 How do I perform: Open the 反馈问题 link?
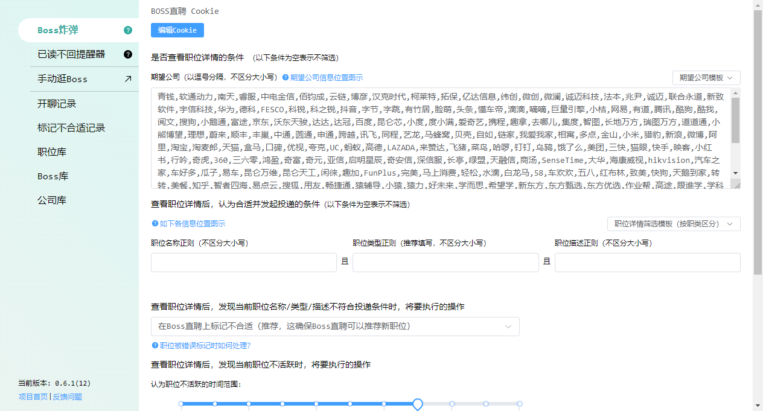pos(67,397)
